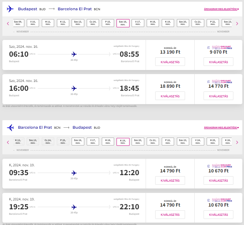This screenshot has height=225, width=244.
Task: Click the outbound plane icon beside Budapest
Action: click(10, 9)
